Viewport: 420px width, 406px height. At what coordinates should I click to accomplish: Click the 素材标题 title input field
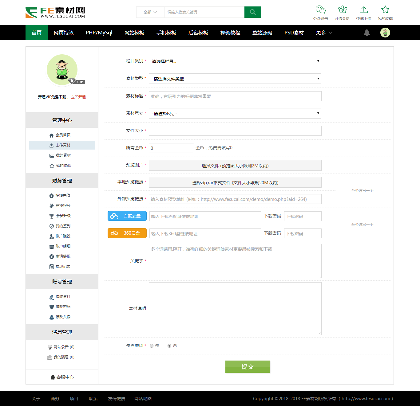235,96
